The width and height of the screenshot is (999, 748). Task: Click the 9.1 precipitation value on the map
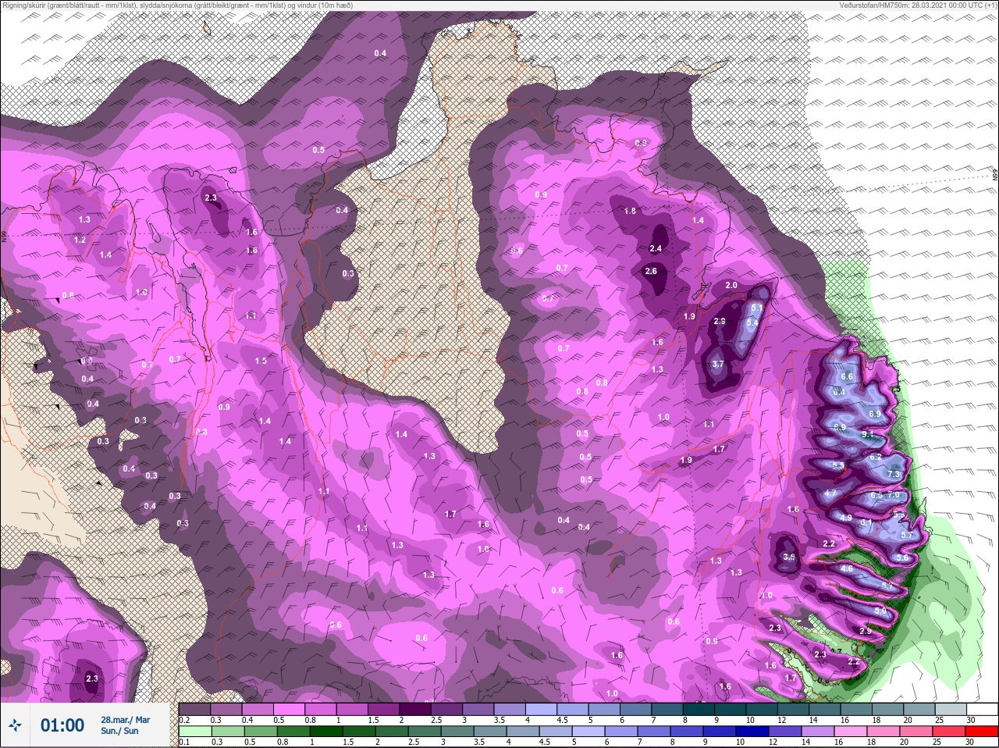tap(867, 434)
